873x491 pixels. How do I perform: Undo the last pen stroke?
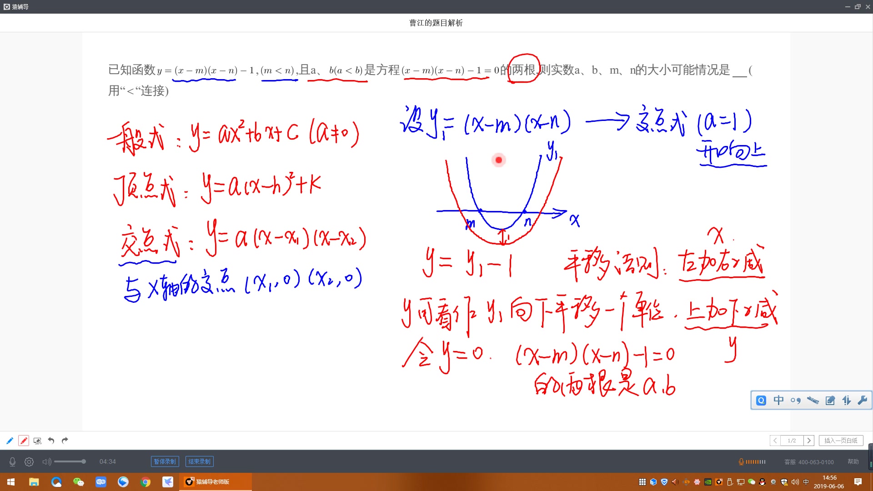(x=51, y=441)
